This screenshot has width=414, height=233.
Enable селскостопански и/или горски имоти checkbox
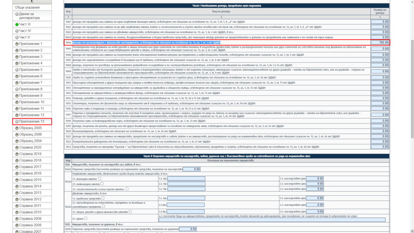[127, 189]
